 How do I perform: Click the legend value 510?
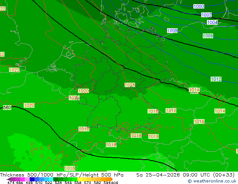(39, 182)
